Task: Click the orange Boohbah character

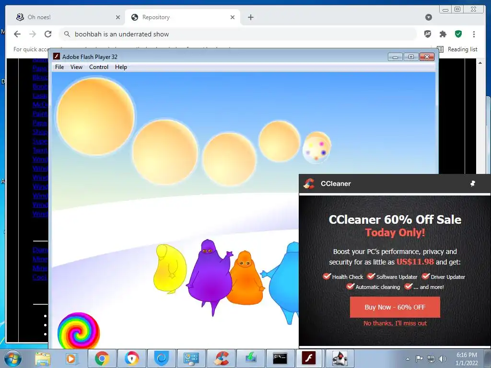Action: tap(245, 278)
